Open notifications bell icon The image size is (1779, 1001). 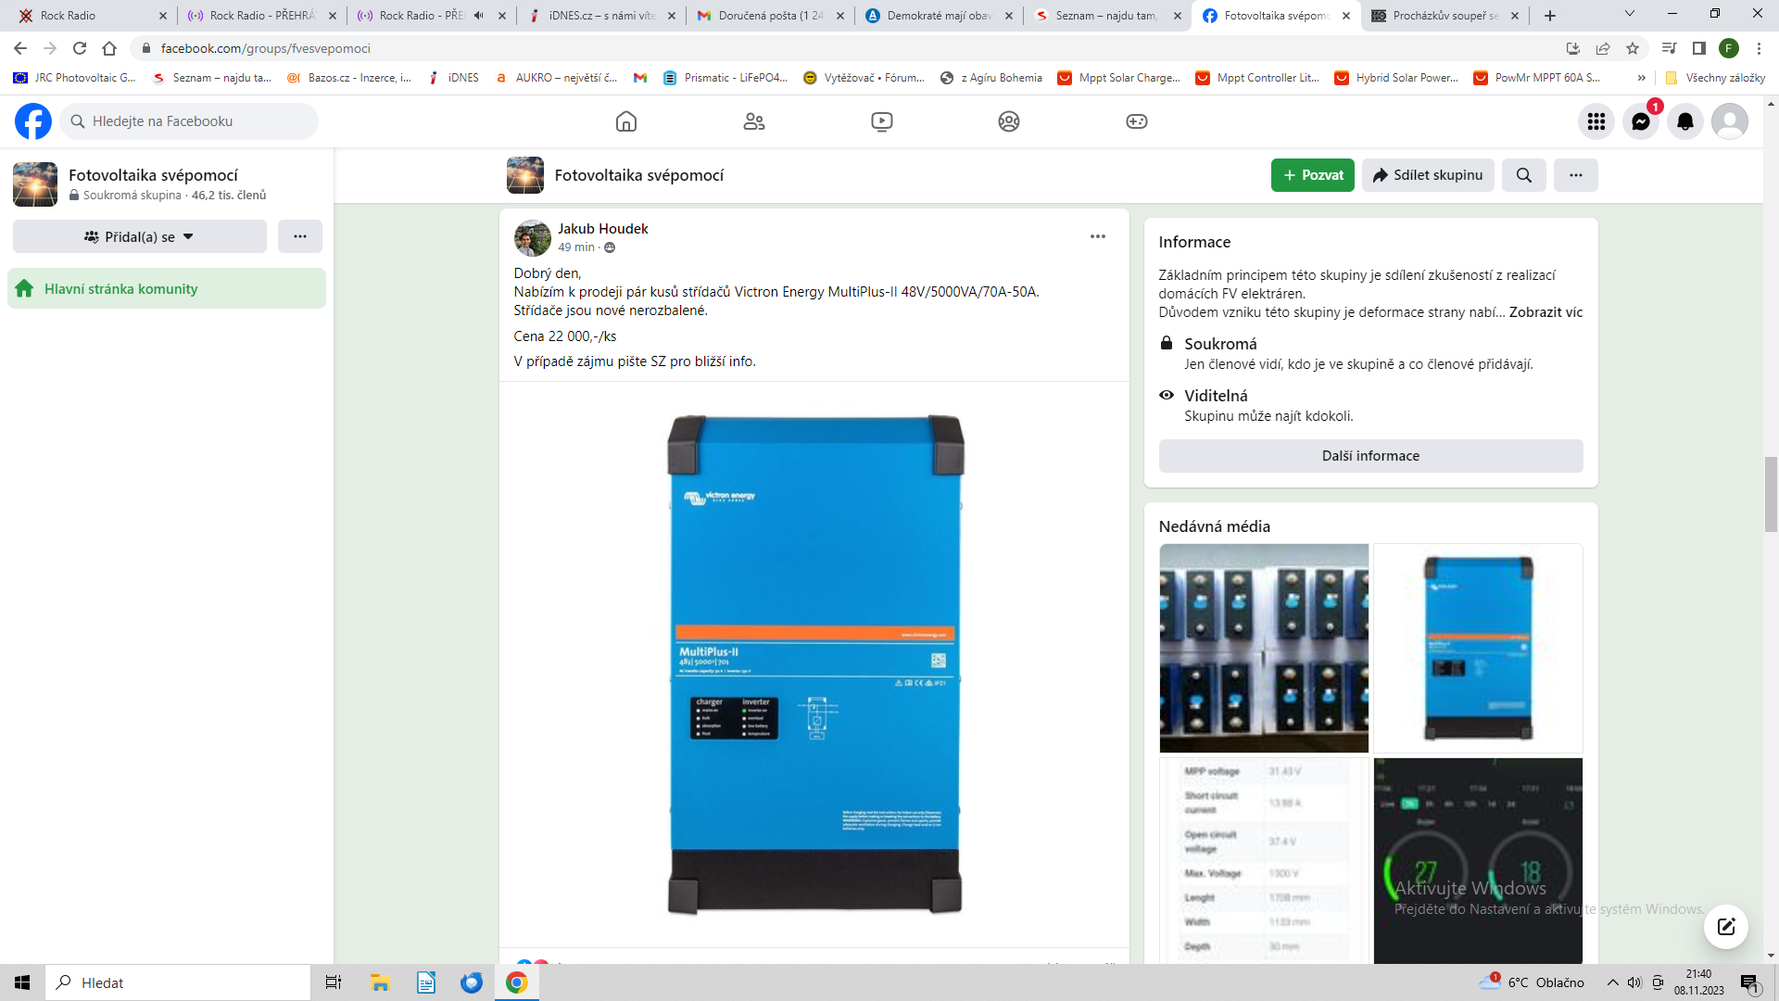click(1685, 121)
